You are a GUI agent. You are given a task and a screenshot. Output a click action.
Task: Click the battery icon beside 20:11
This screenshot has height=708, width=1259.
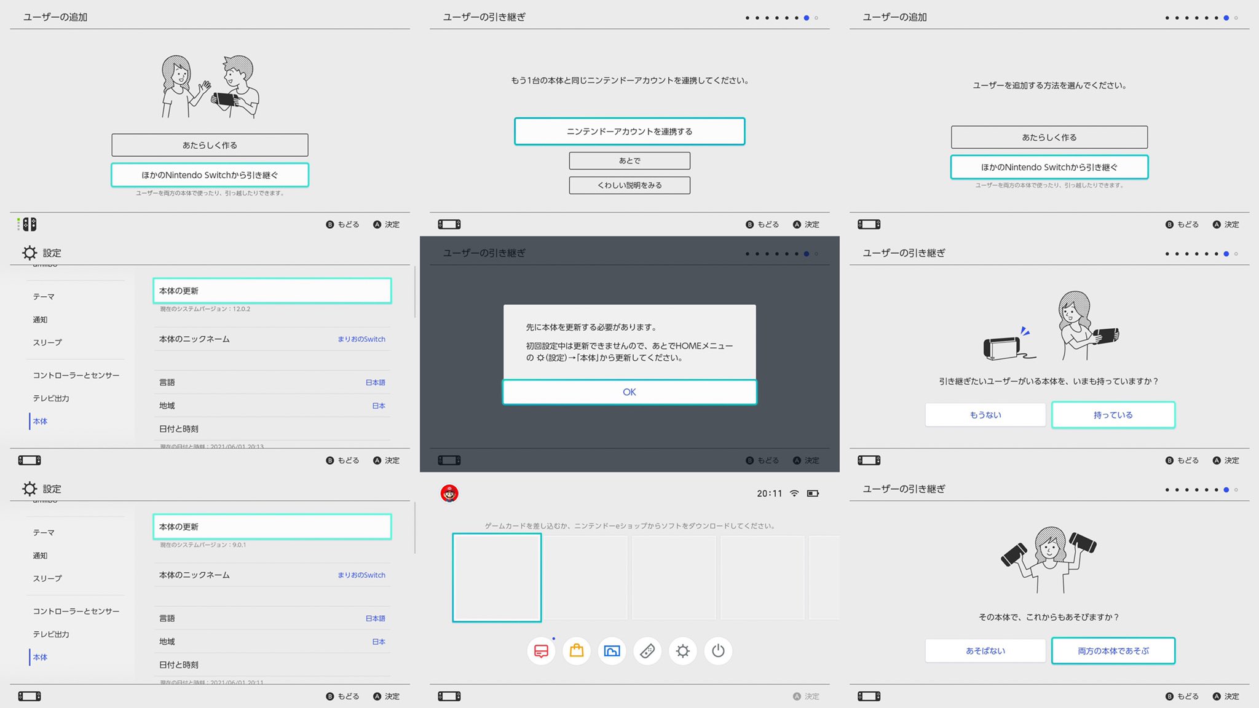(813, 493)
